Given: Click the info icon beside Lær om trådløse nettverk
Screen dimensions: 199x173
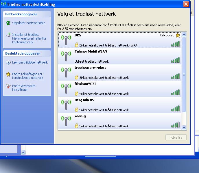Looking at the screenshot, I should point(8,62).
